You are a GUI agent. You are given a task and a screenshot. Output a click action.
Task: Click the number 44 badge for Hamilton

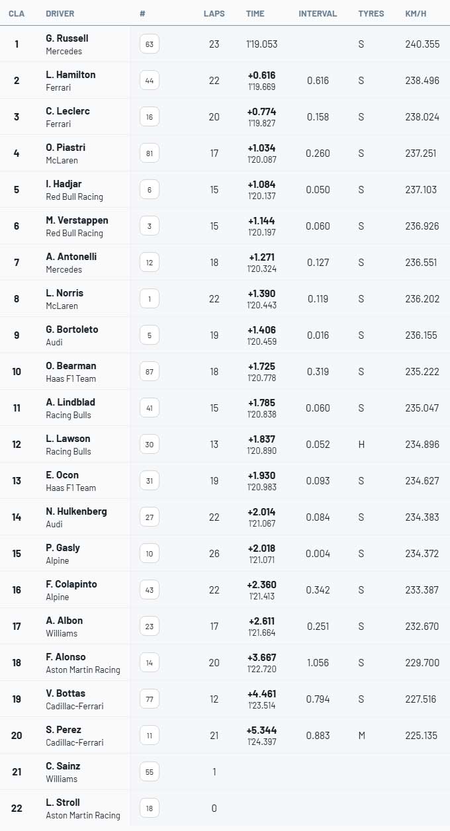[150, 81]
